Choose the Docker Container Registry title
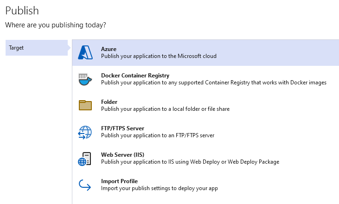 [135, 76]
